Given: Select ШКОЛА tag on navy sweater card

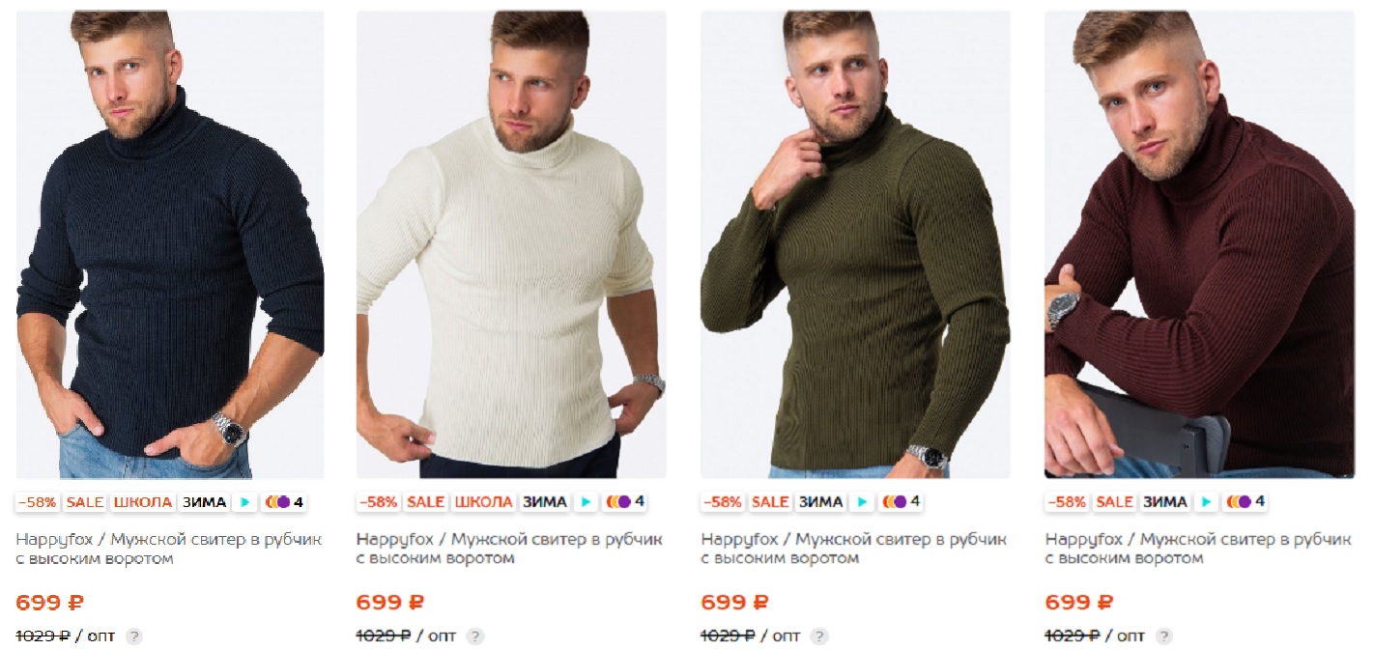Looking at the screenshot, I should [143, 502].
